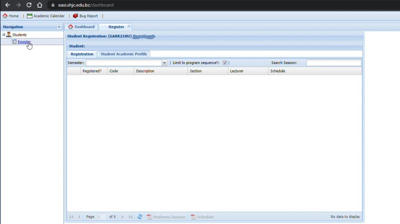The width and height of the screenshot is (400, 224).
Task: Click the Search Session input field
Action: [x=333, y=63]
